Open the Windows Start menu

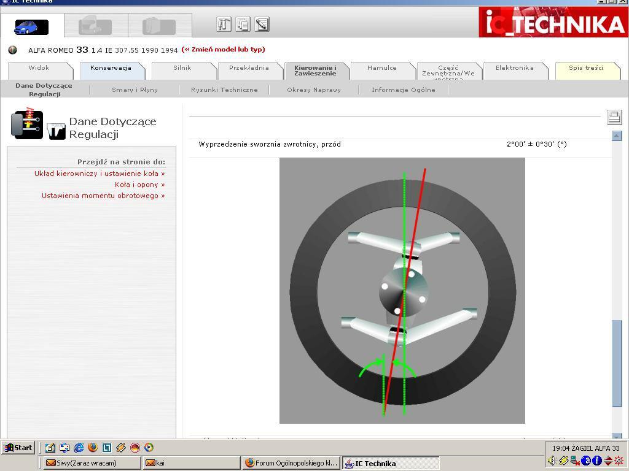(18, 447)
